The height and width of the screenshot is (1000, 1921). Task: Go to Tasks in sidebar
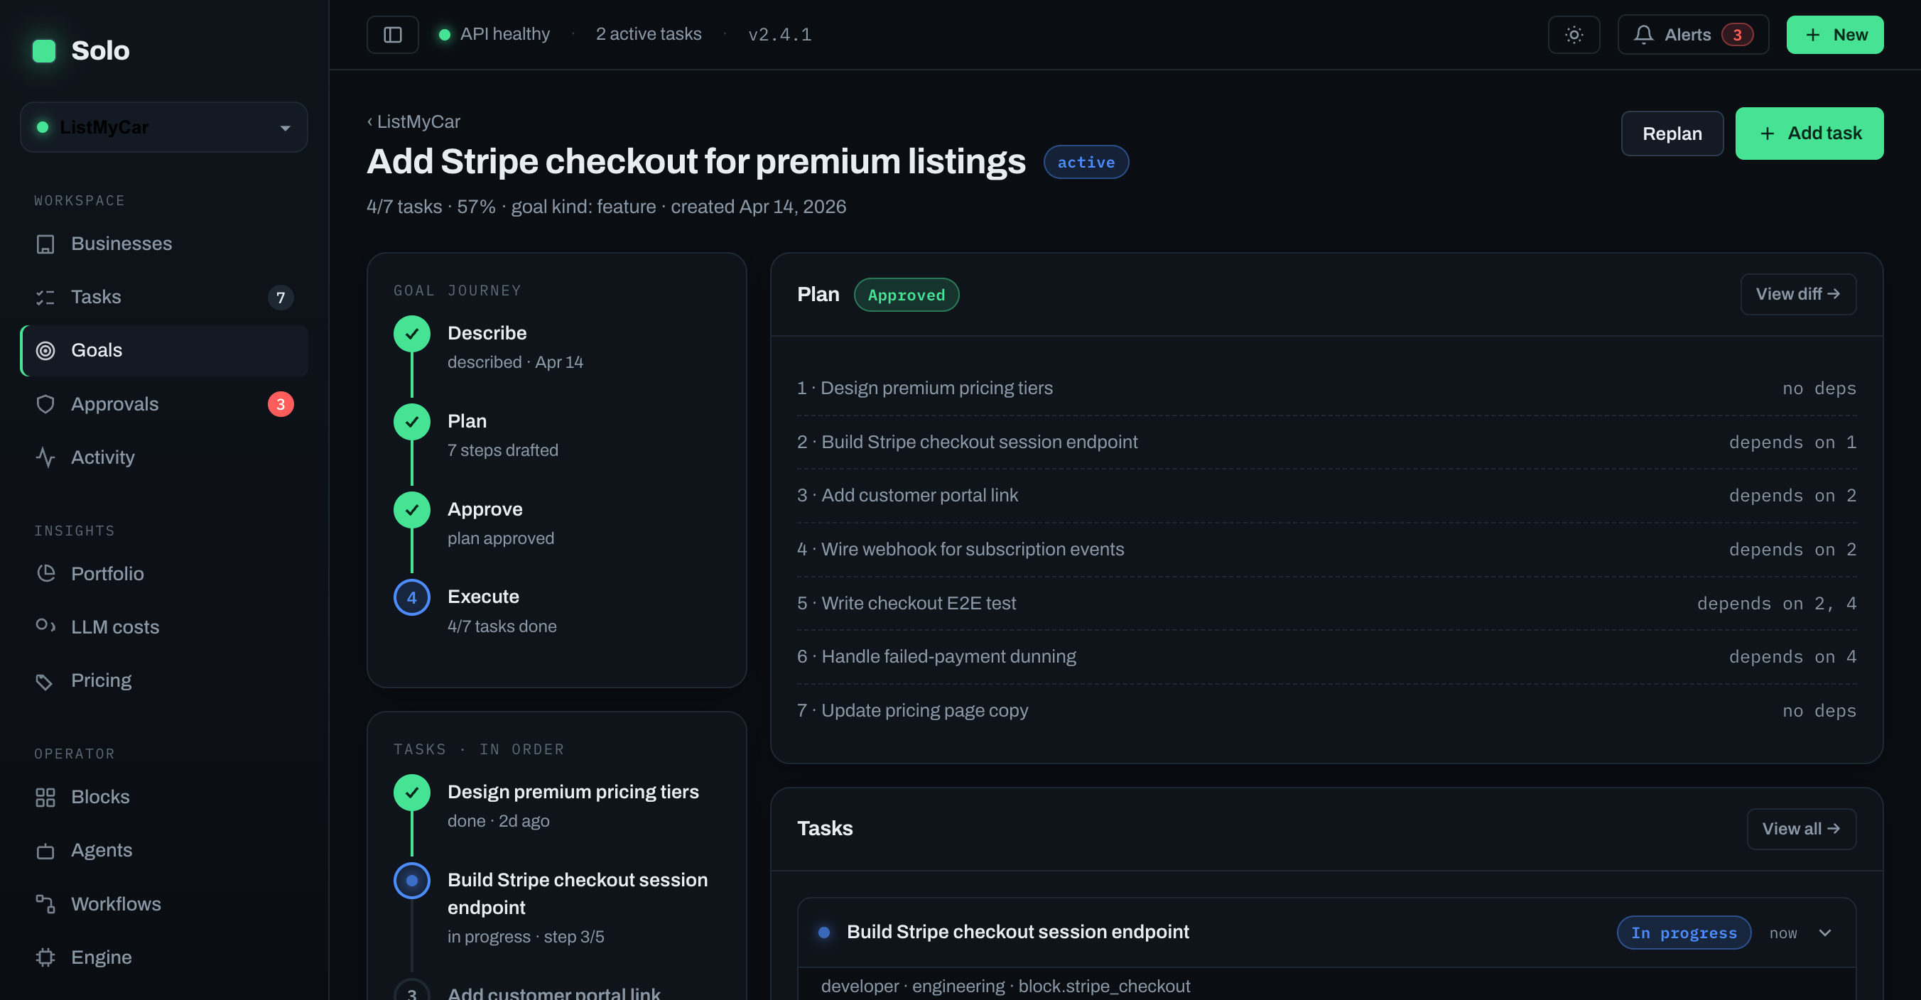(164, 297)
